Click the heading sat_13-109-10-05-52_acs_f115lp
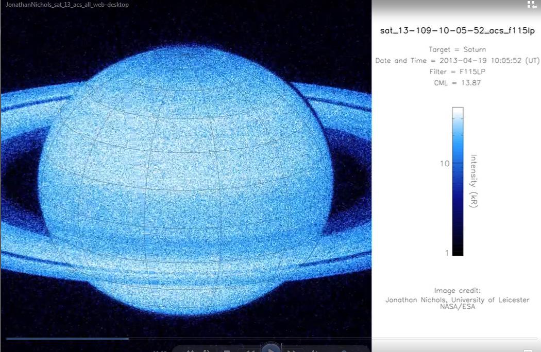Image resolution: width=541 pixels, height=352 pixels. 457,31
